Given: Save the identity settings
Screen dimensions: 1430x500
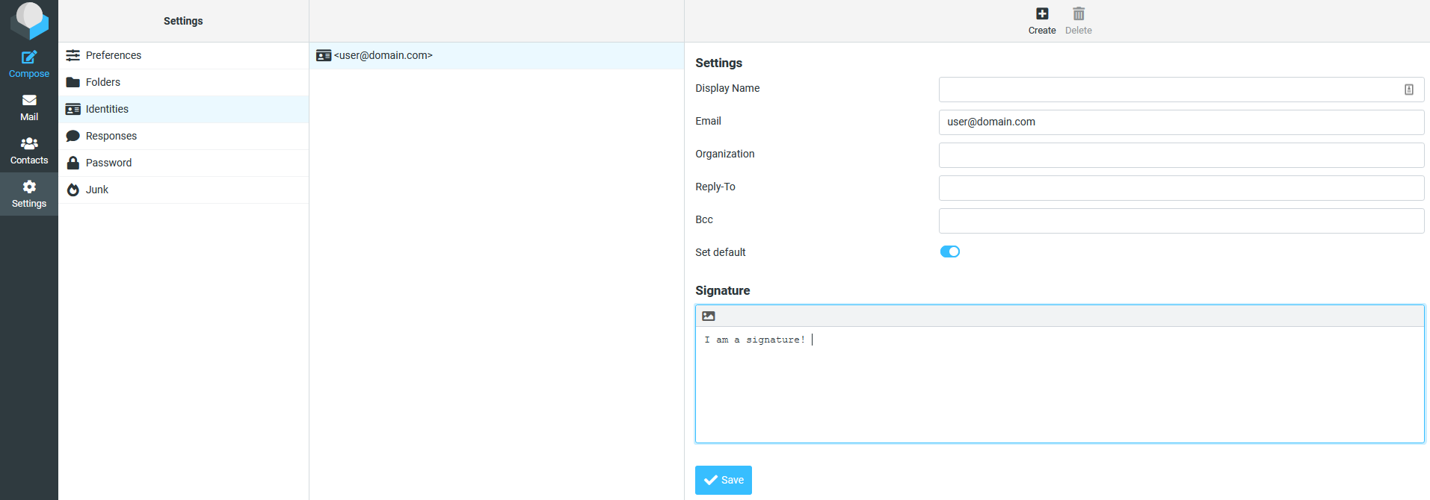Looking at the screenshot, I should click(x=723, y=480).
